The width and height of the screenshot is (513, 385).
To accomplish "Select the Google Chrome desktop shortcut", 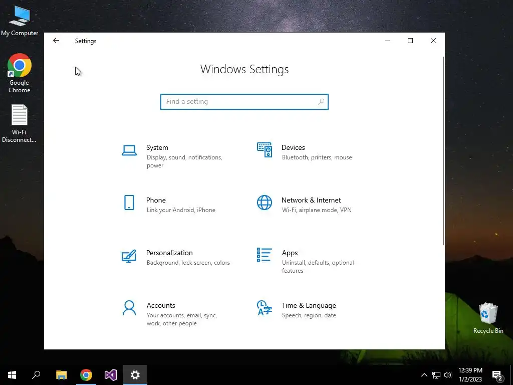I will [20, 73].
